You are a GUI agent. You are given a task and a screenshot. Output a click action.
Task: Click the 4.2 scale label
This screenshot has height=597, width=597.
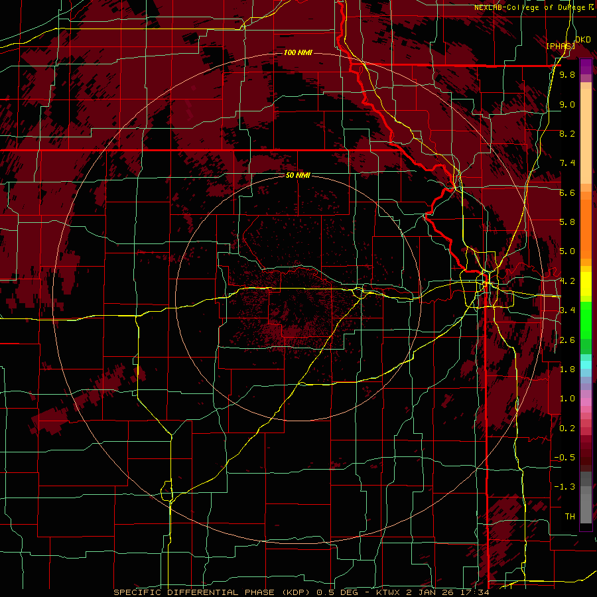click(x=567, y=281)
